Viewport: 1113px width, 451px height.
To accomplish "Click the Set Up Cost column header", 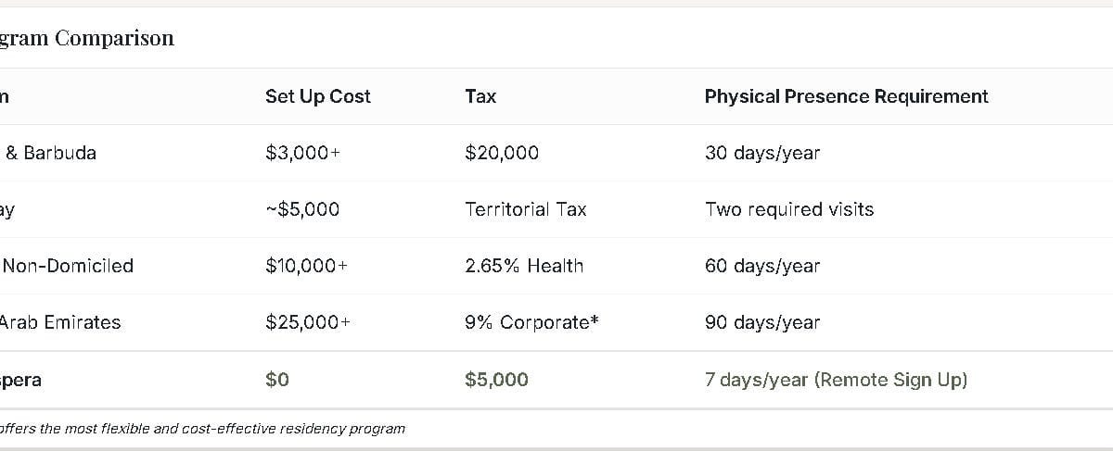I will tap(317, 96).
